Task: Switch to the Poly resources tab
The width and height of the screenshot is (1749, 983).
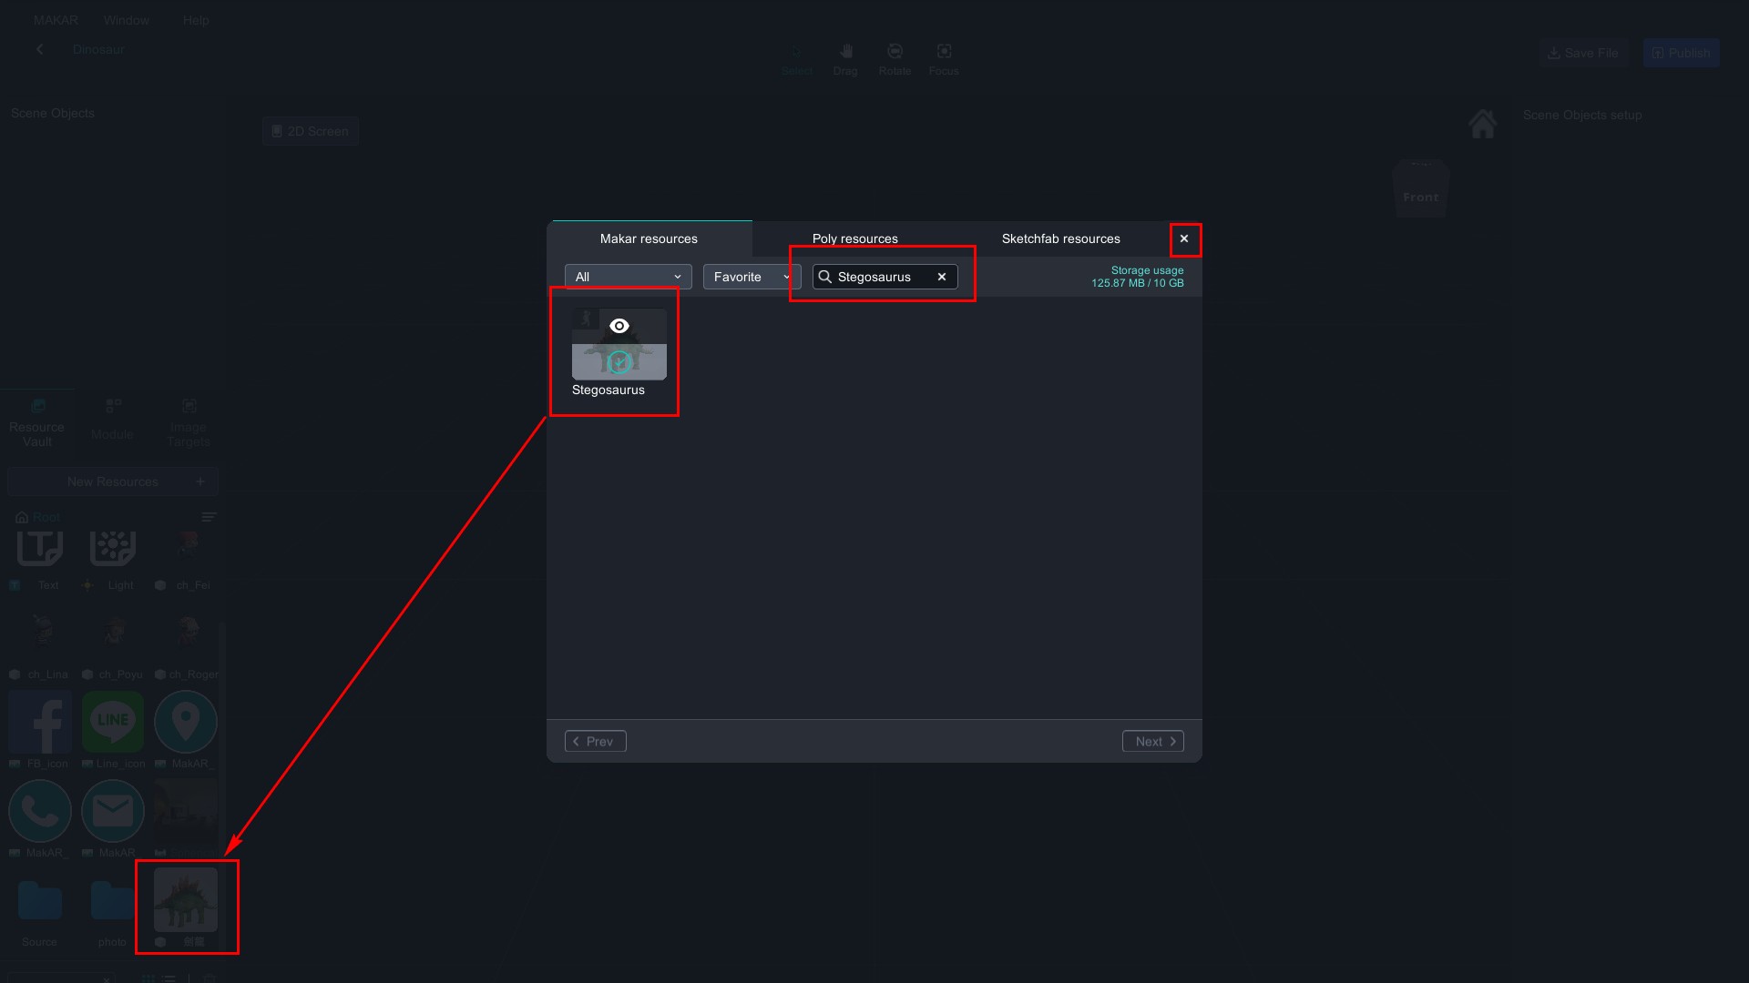Action: [x=854, y=238]
